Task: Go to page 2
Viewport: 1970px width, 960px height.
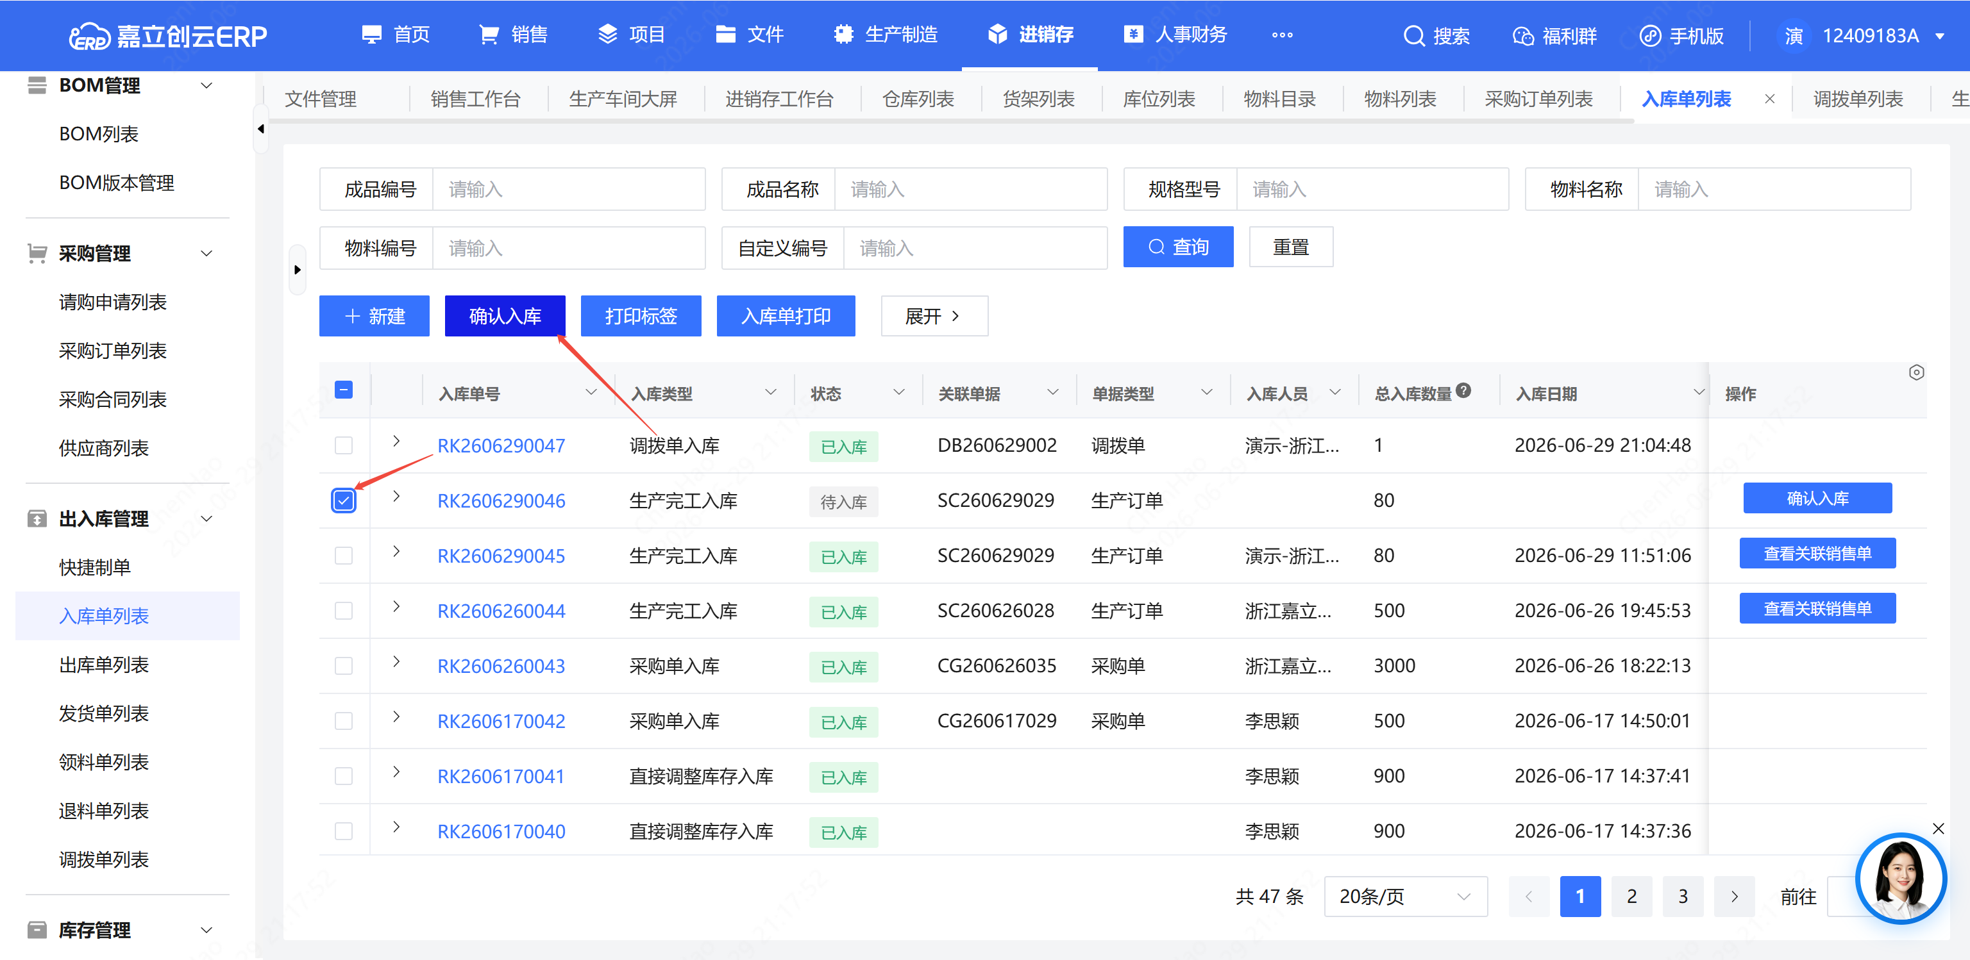Action: click(x=1631, y=897)
